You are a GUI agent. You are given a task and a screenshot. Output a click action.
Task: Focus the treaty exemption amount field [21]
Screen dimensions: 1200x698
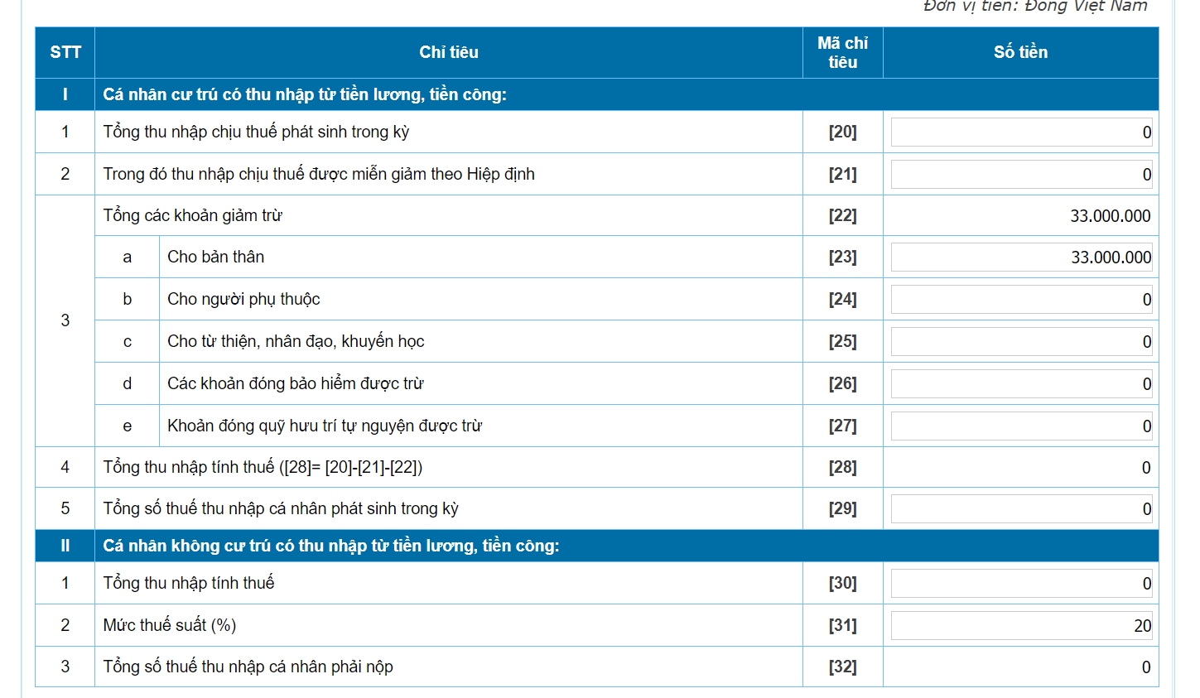[1020, 175]
